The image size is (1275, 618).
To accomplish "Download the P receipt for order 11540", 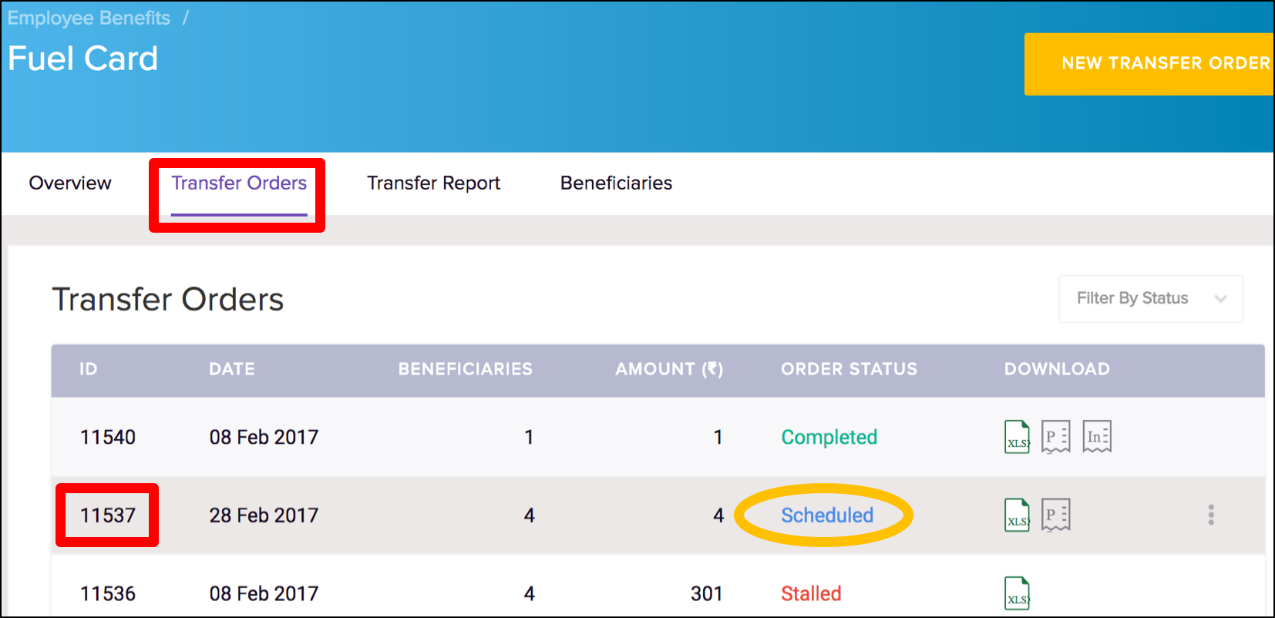I will (x=1055, y=437).
